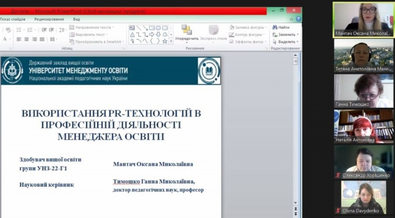Open the Упорядочить (Arrange) icon

[187, 31]
